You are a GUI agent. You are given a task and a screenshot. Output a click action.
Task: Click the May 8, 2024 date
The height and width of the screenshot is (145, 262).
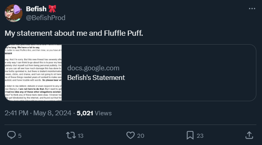52,113
